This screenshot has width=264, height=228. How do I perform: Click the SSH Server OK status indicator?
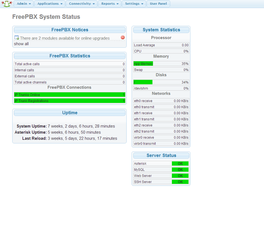[x=180, y=182]
